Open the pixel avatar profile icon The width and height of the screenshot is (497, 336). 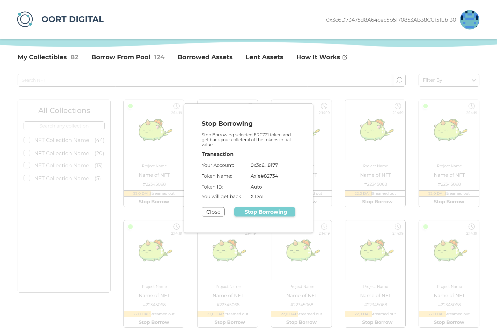(x=470, y=20)
